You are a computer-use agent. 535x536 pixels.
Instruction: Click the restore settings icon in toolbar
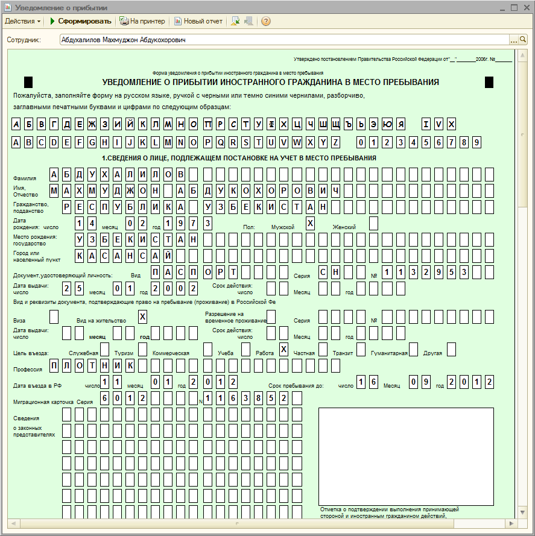click(235, 21)
